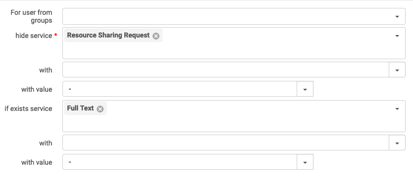This screenshot has height=180, width=413.
Task: Expand the hide service list arrow
Action: coord(397,36)
